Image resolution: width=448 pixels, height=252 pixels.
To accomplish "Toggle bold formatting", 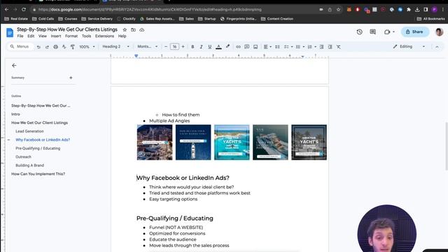I will point(192,47).
